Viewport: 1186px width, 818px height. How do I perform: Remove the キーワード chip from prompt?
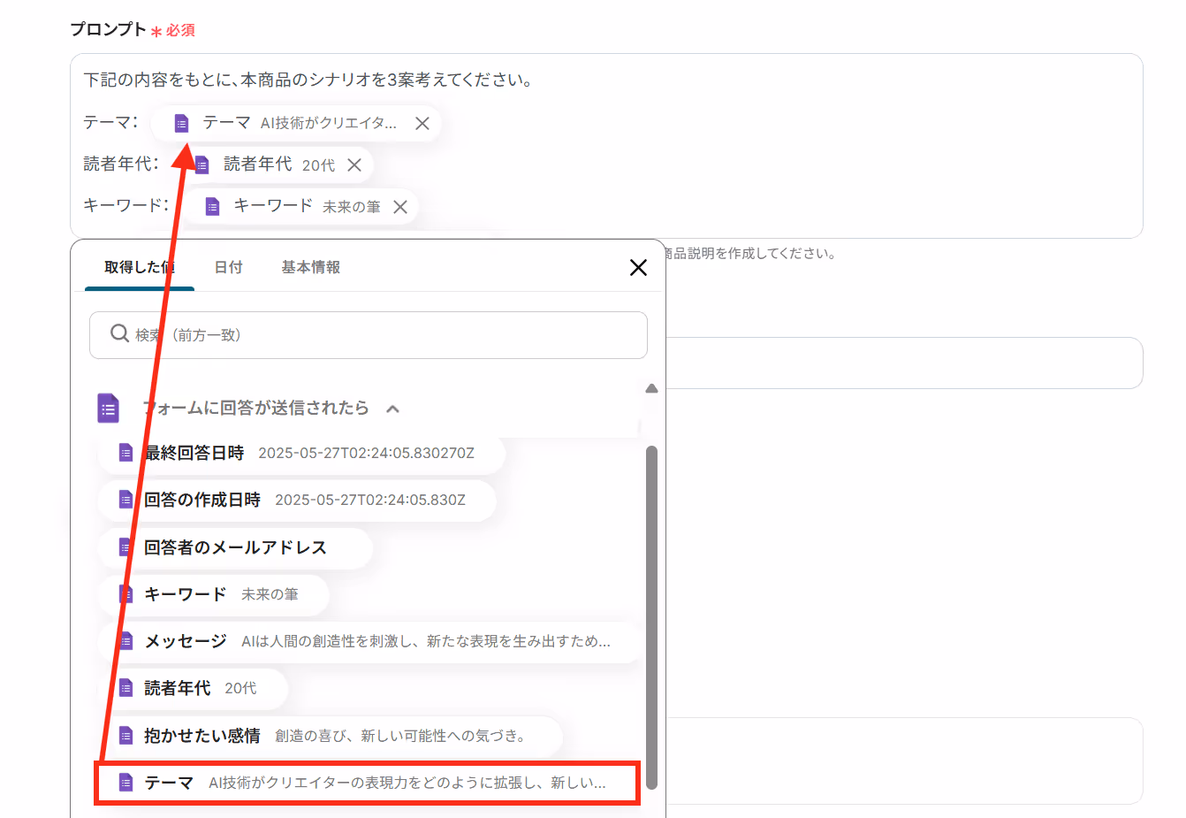[400, 207]
